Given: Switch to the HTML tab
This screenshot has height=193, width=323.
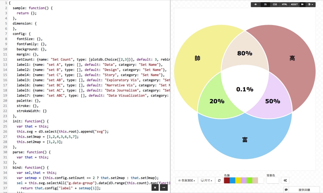Looking at the screenshot, I should coord(285,4).
